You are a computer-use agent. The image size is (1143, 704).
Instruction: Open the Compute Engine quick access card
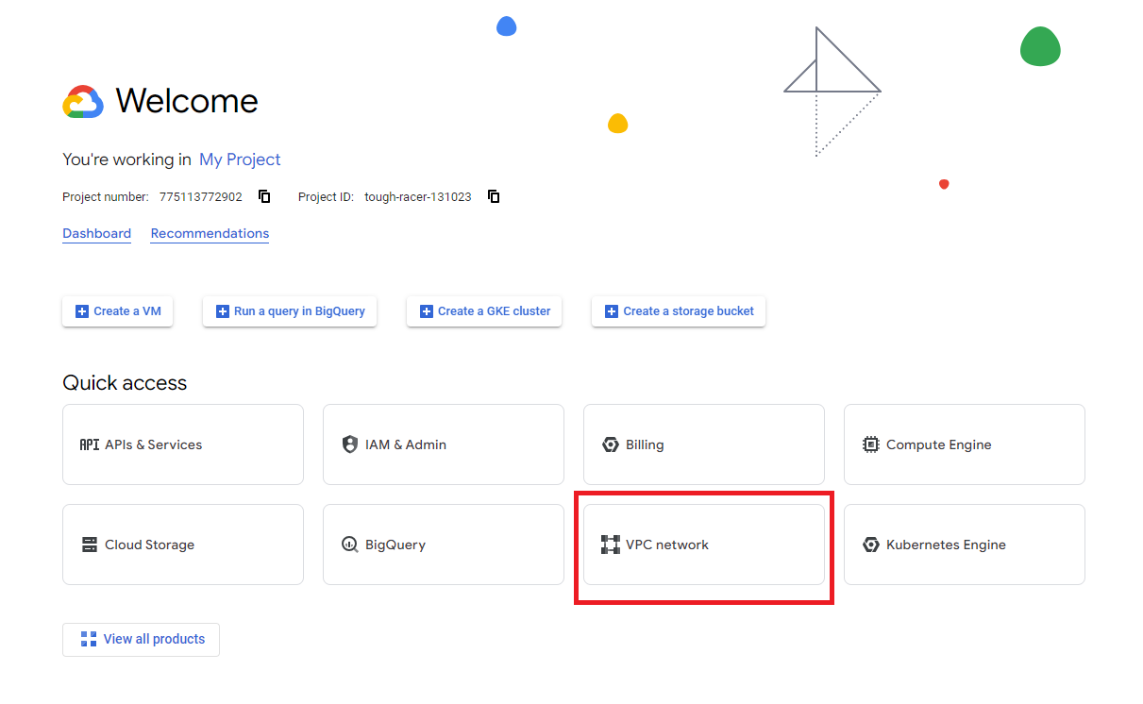point(965,444)
